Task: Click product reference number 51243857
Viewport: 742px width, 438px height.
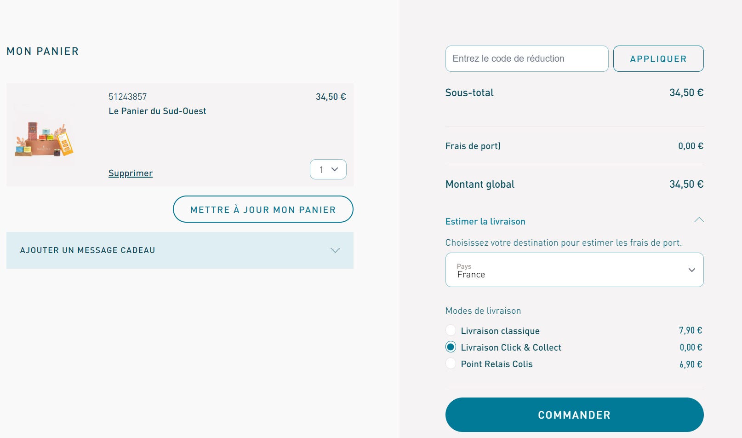Action: (128, 97)
